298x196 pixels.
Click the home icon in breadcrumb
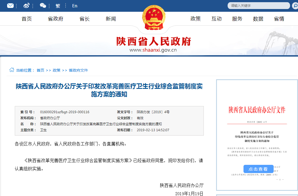pos(12,70)
